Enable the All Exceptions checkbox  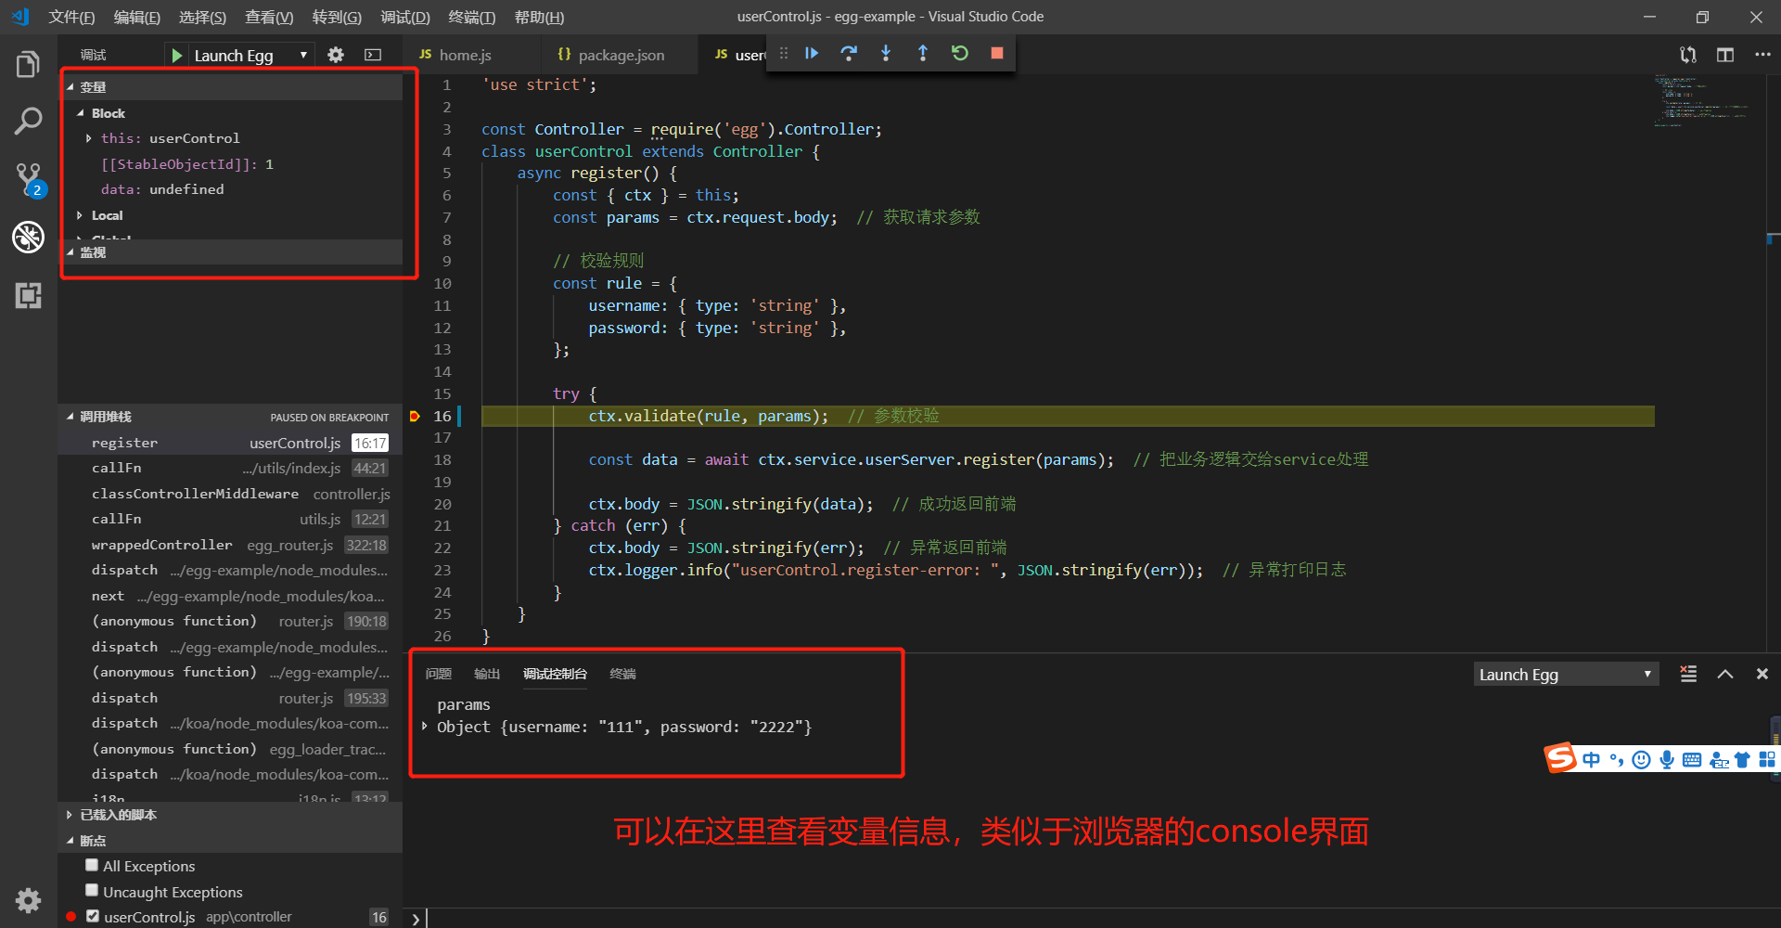[92, 865]
